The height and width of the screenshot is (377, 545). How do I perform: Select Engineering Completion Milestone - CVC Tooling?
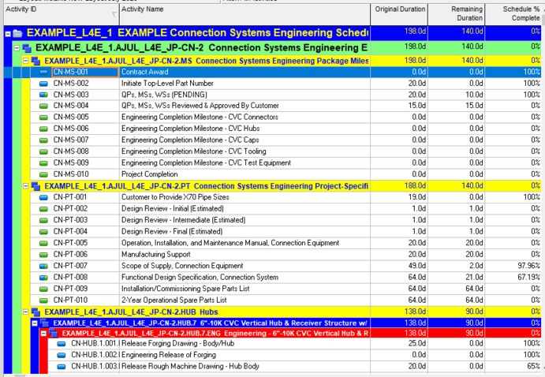pos(193,151)
